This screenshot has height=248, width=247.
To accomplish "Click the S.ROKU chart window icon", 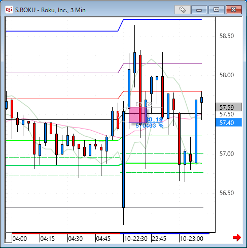I will pos(9,10).
